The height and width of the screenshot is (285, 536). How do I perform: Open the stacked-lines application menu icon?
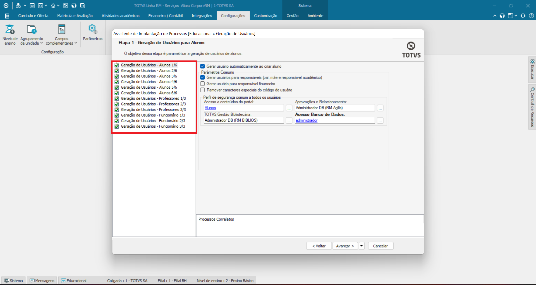click(x=7, y=16)
